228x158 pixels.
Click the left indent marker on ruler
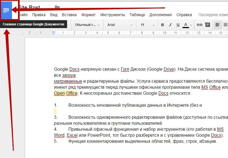tap(54, 33)
